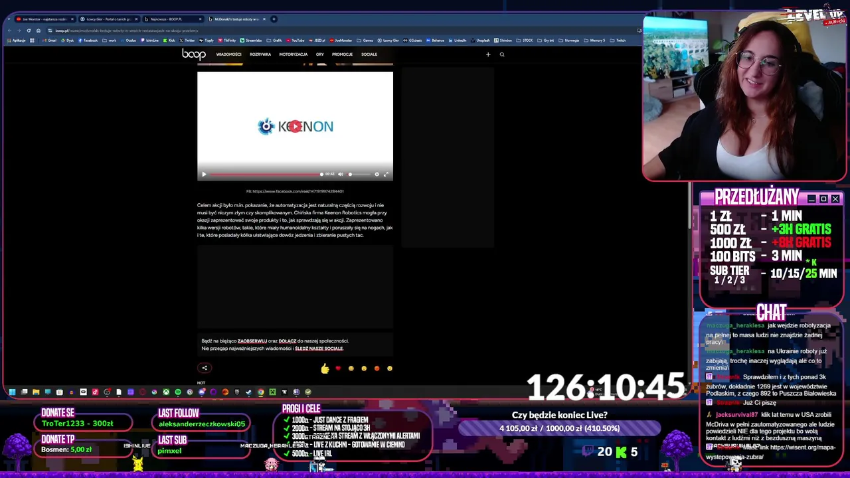Click the small play icon in video controls
The image size is (850, 478).
pyautogui.click(x=204, y=175)
